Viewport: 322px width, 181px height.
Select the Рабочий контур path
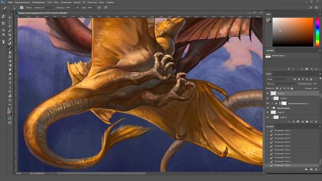pos(293,56)
